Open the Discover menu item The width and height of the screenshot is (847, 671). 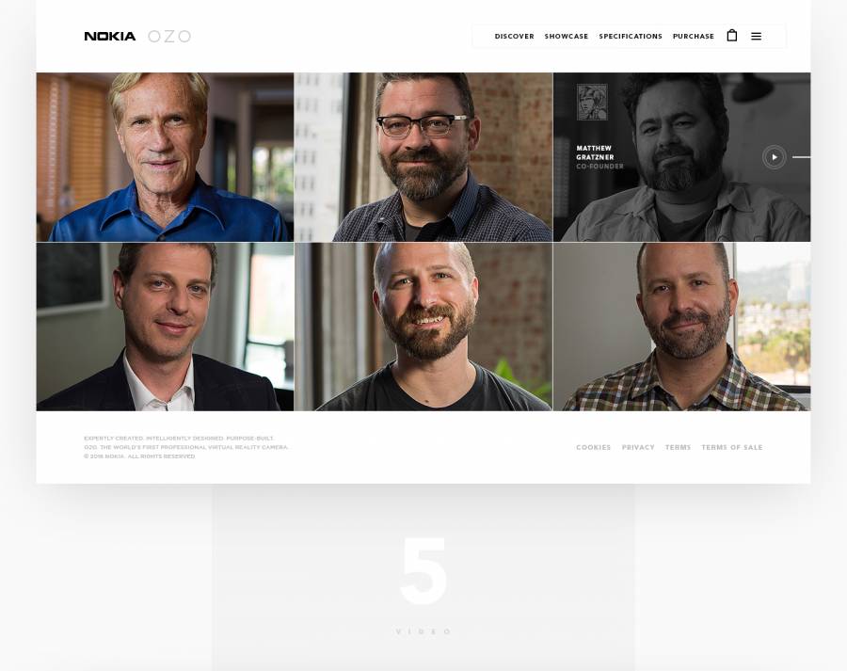tap(514, 36)
